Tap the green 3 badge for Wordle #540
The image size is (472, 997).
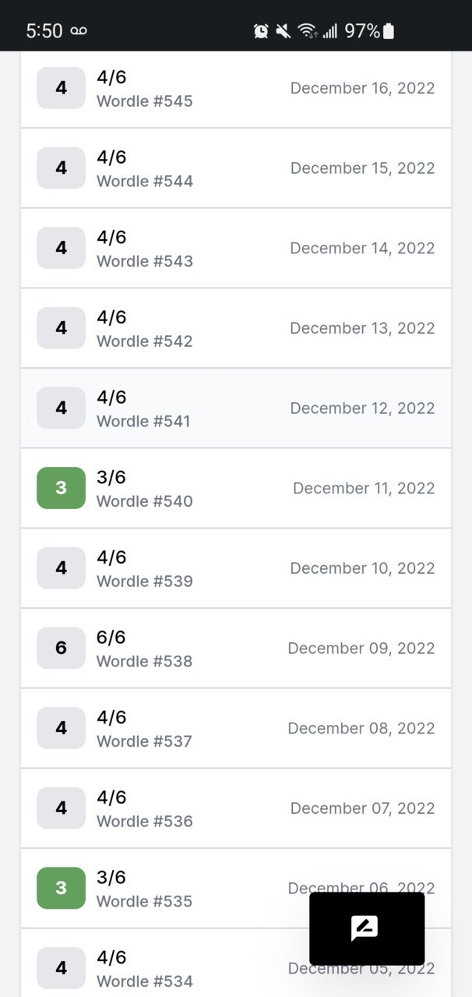pyautogui.click(x=61, y=488)
